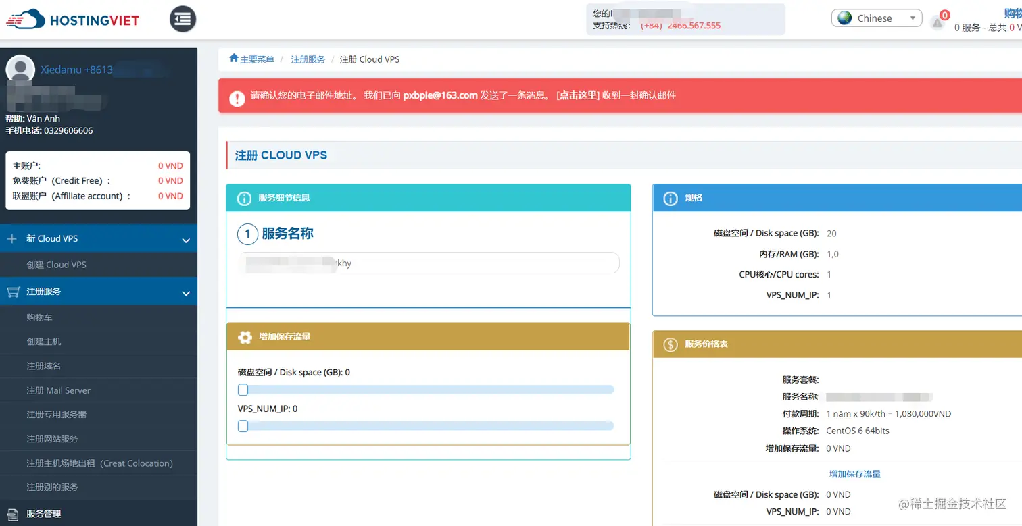The height and width of the screenshot is (526, 1022).
Task: Select 创建主机 in sidebar
Action: [44, 342]
